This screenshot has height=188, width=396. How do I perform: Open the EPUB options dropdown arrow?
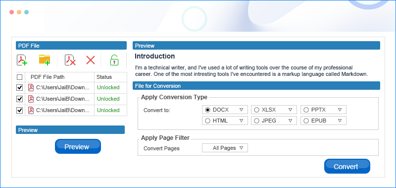[x=340, y=121]
